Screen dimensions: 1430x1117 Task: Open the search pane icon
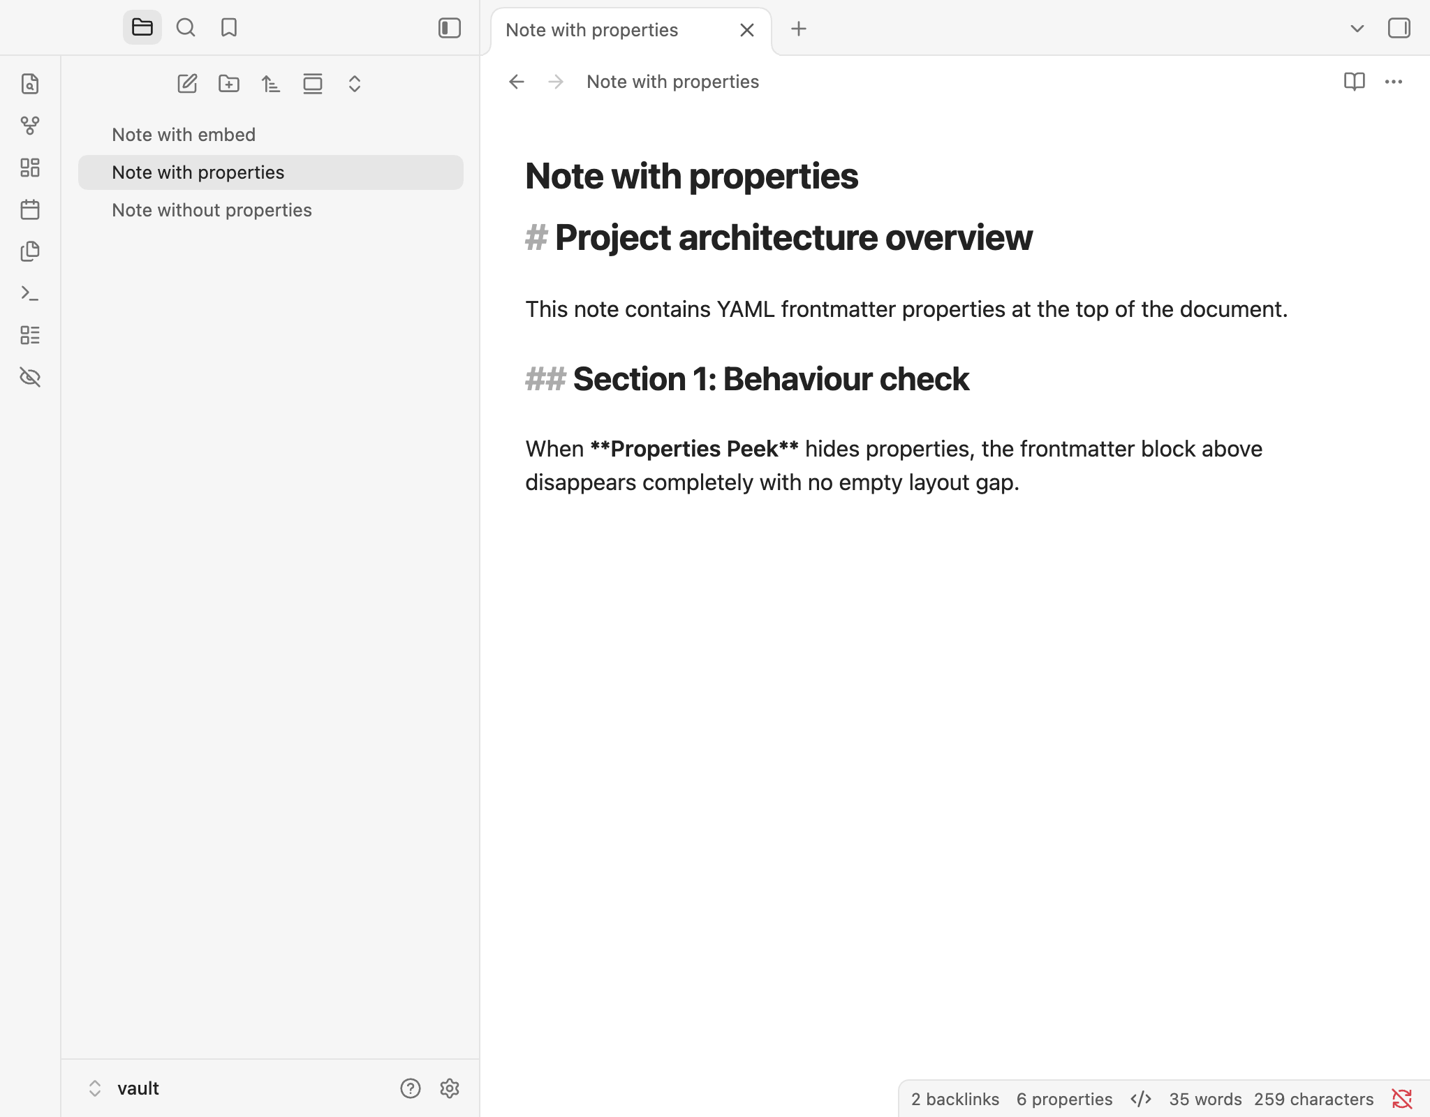(x=186, y=28)
